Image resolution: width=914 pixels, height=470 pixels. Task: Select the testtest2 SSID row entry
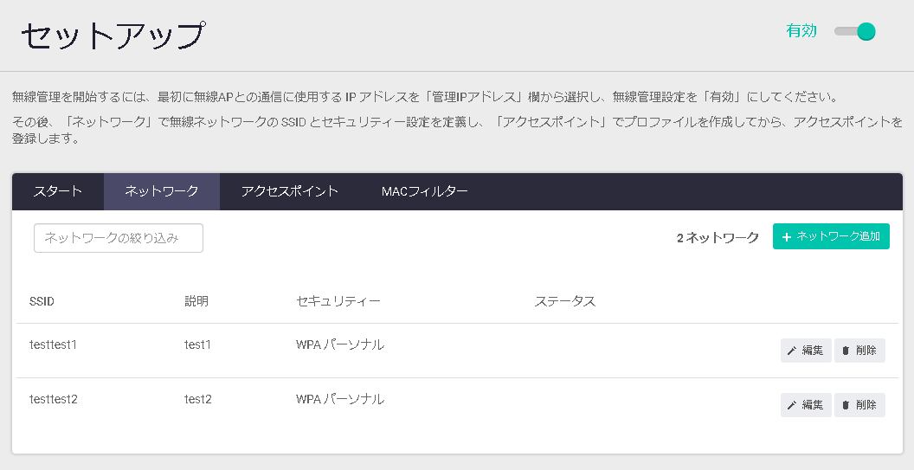(54, 399)
